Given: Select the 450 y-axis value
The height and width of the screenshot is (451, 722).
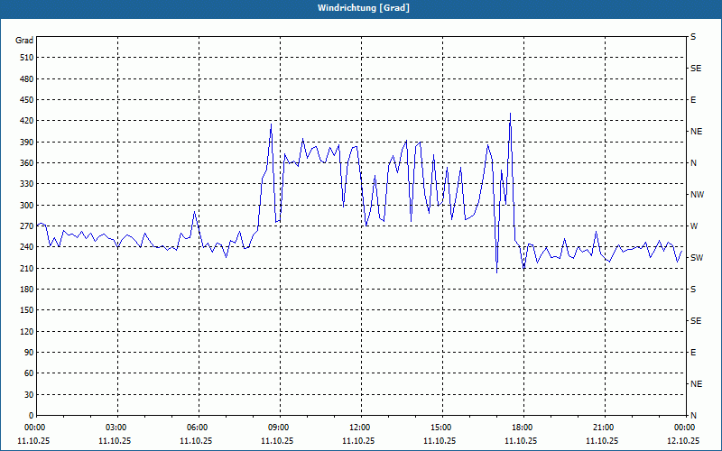Looking at the screenshot, I should point(27,100).
